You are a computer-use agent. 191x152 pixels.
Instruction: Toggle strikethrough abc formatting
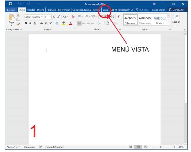42,23
